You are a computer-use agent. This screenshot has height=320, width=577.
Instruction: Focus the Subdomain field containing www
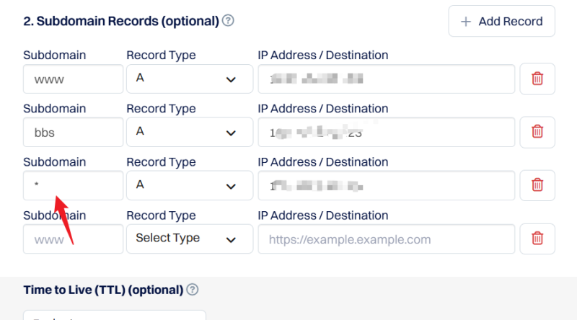click(73, 79)
